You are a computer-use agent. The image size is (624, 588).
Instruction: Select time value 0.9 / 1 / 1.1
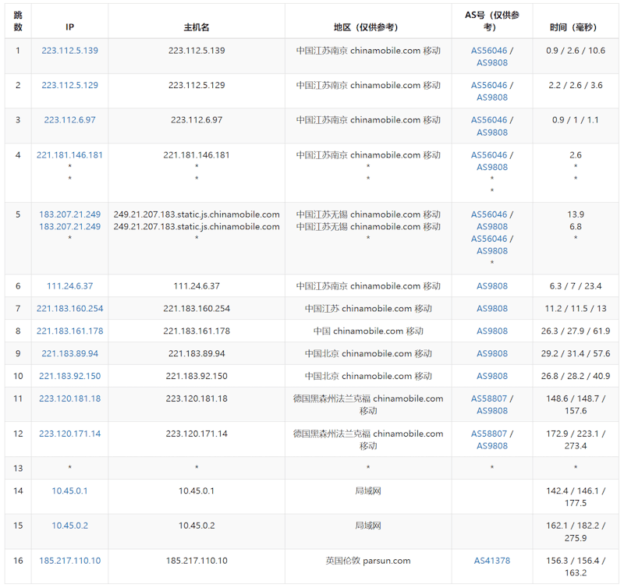575,120
